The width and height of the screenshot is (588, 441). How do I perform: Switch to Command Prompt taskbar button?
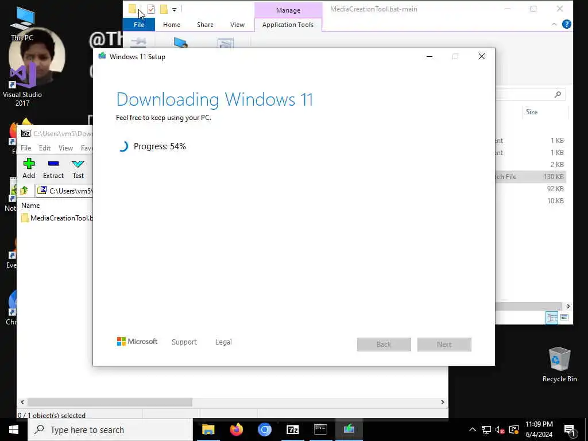click(320, 430)
